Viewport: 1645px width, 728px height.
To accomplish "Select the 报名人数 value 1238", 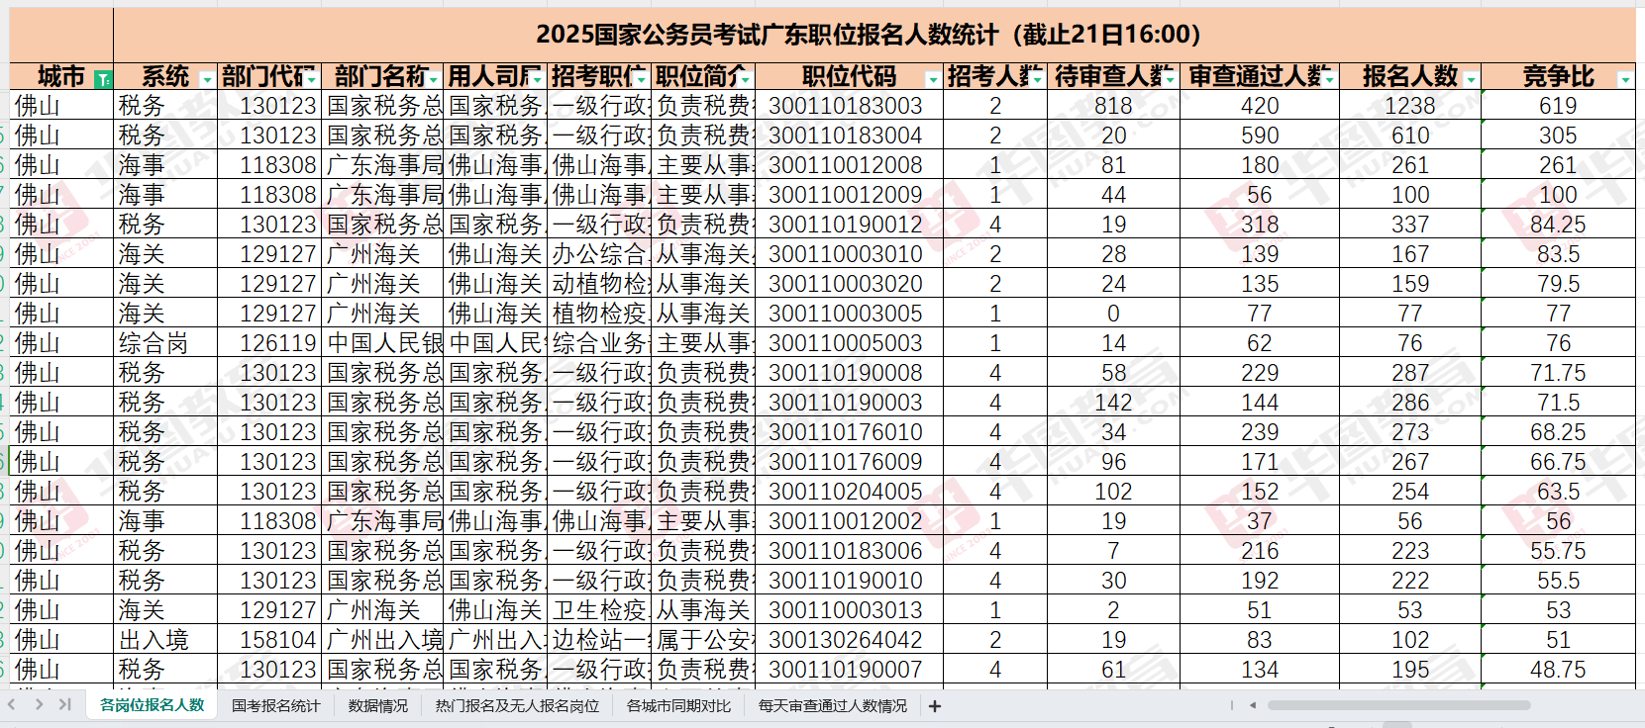I will tap(1410, 106).
